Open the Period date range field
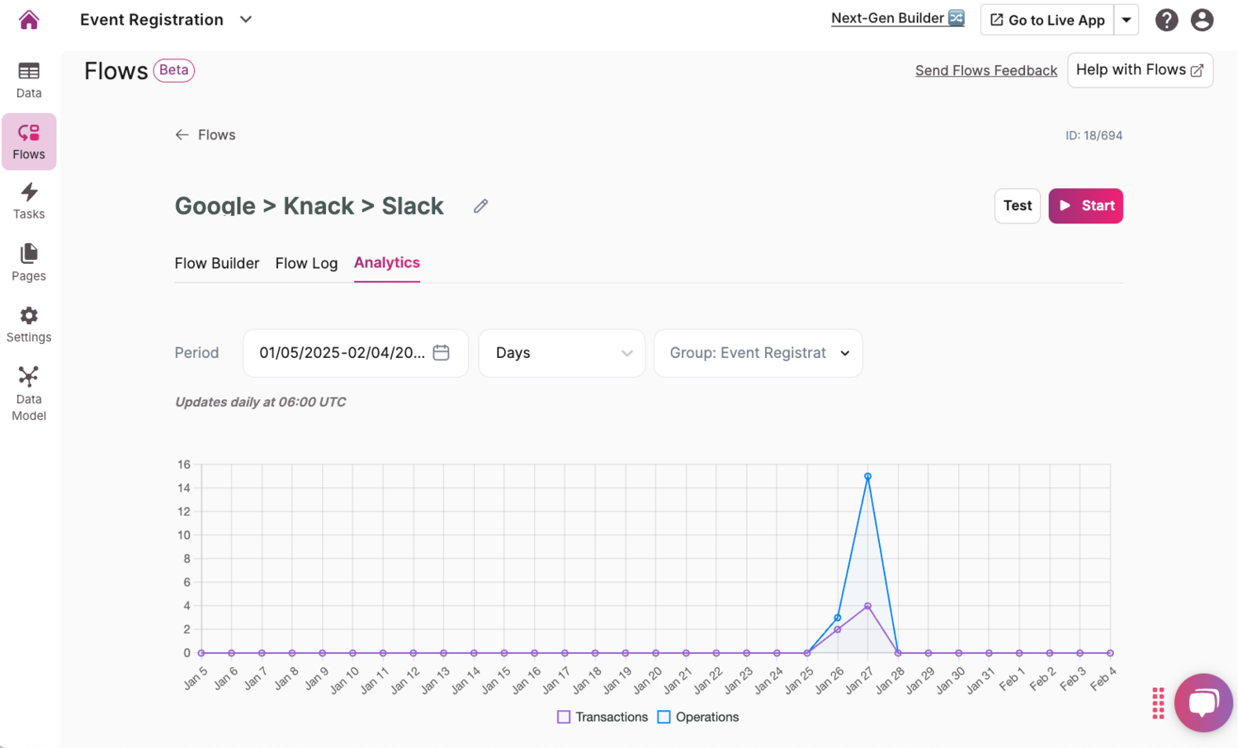The image size is (1238, 748). (x=355, y=353)
